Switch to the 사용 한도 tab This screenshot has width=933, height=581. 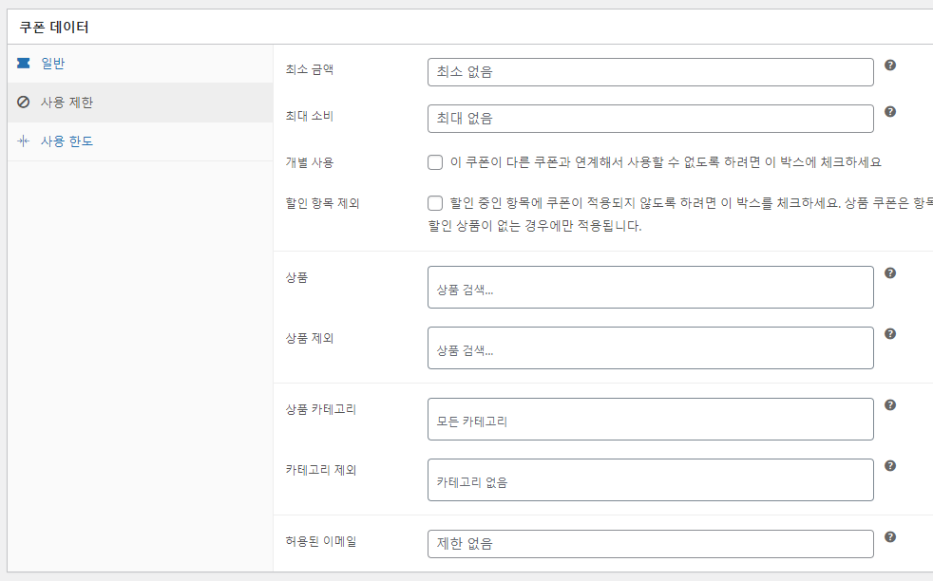[x=140, y=141]
